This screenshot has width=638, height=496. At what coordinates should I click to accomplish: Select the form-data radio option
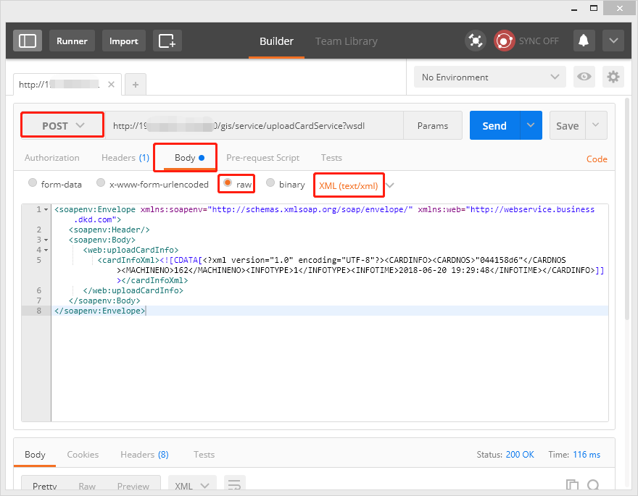pos(33,184)
